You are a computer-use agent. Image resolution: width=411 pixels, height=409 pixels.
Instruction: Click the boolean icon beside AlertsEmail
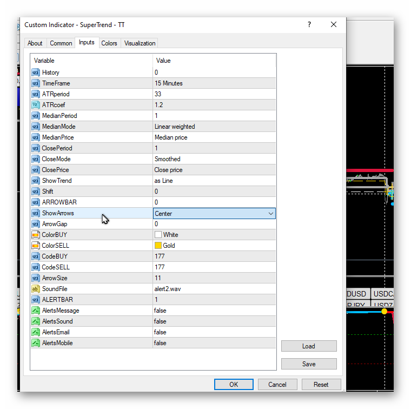[36, 332]
